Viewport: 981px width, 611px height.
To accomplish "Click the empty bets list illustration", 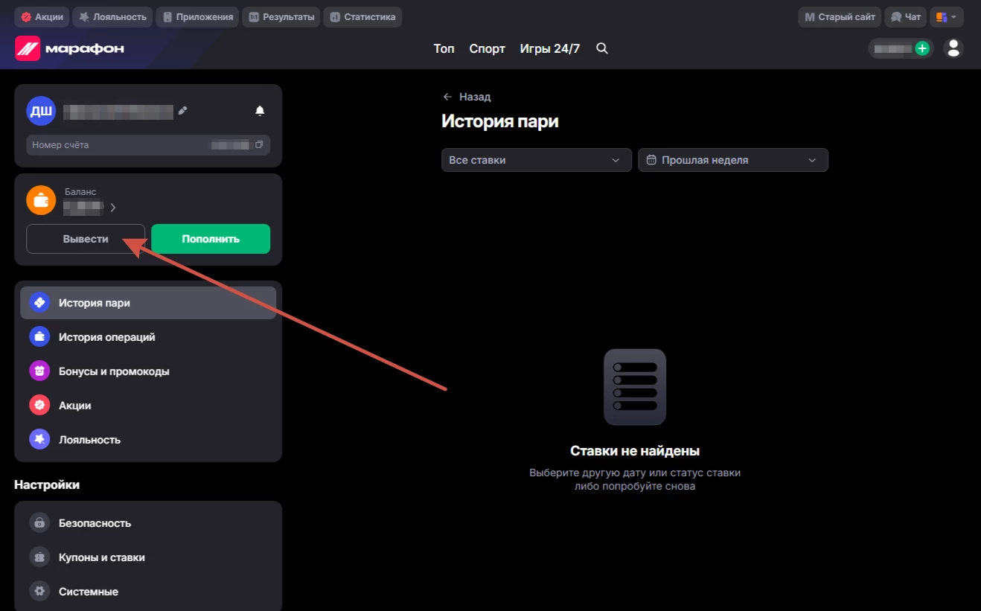I will click(x=635, y=387).
